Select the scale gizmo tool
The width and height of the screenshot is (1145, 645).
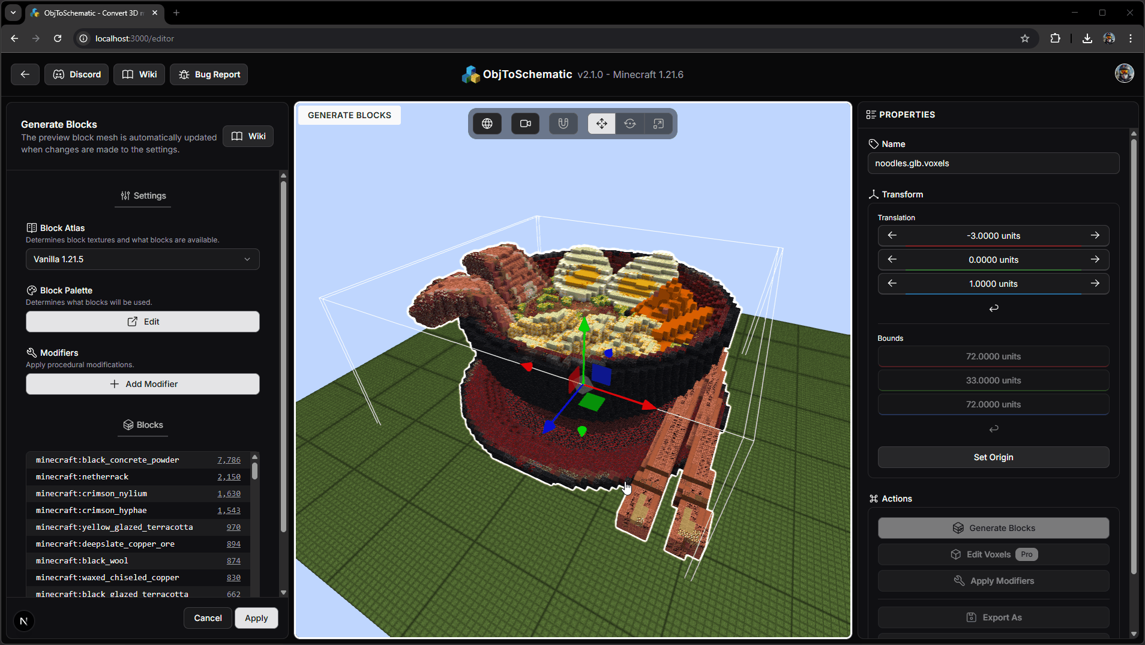click(x=658, y=124)
